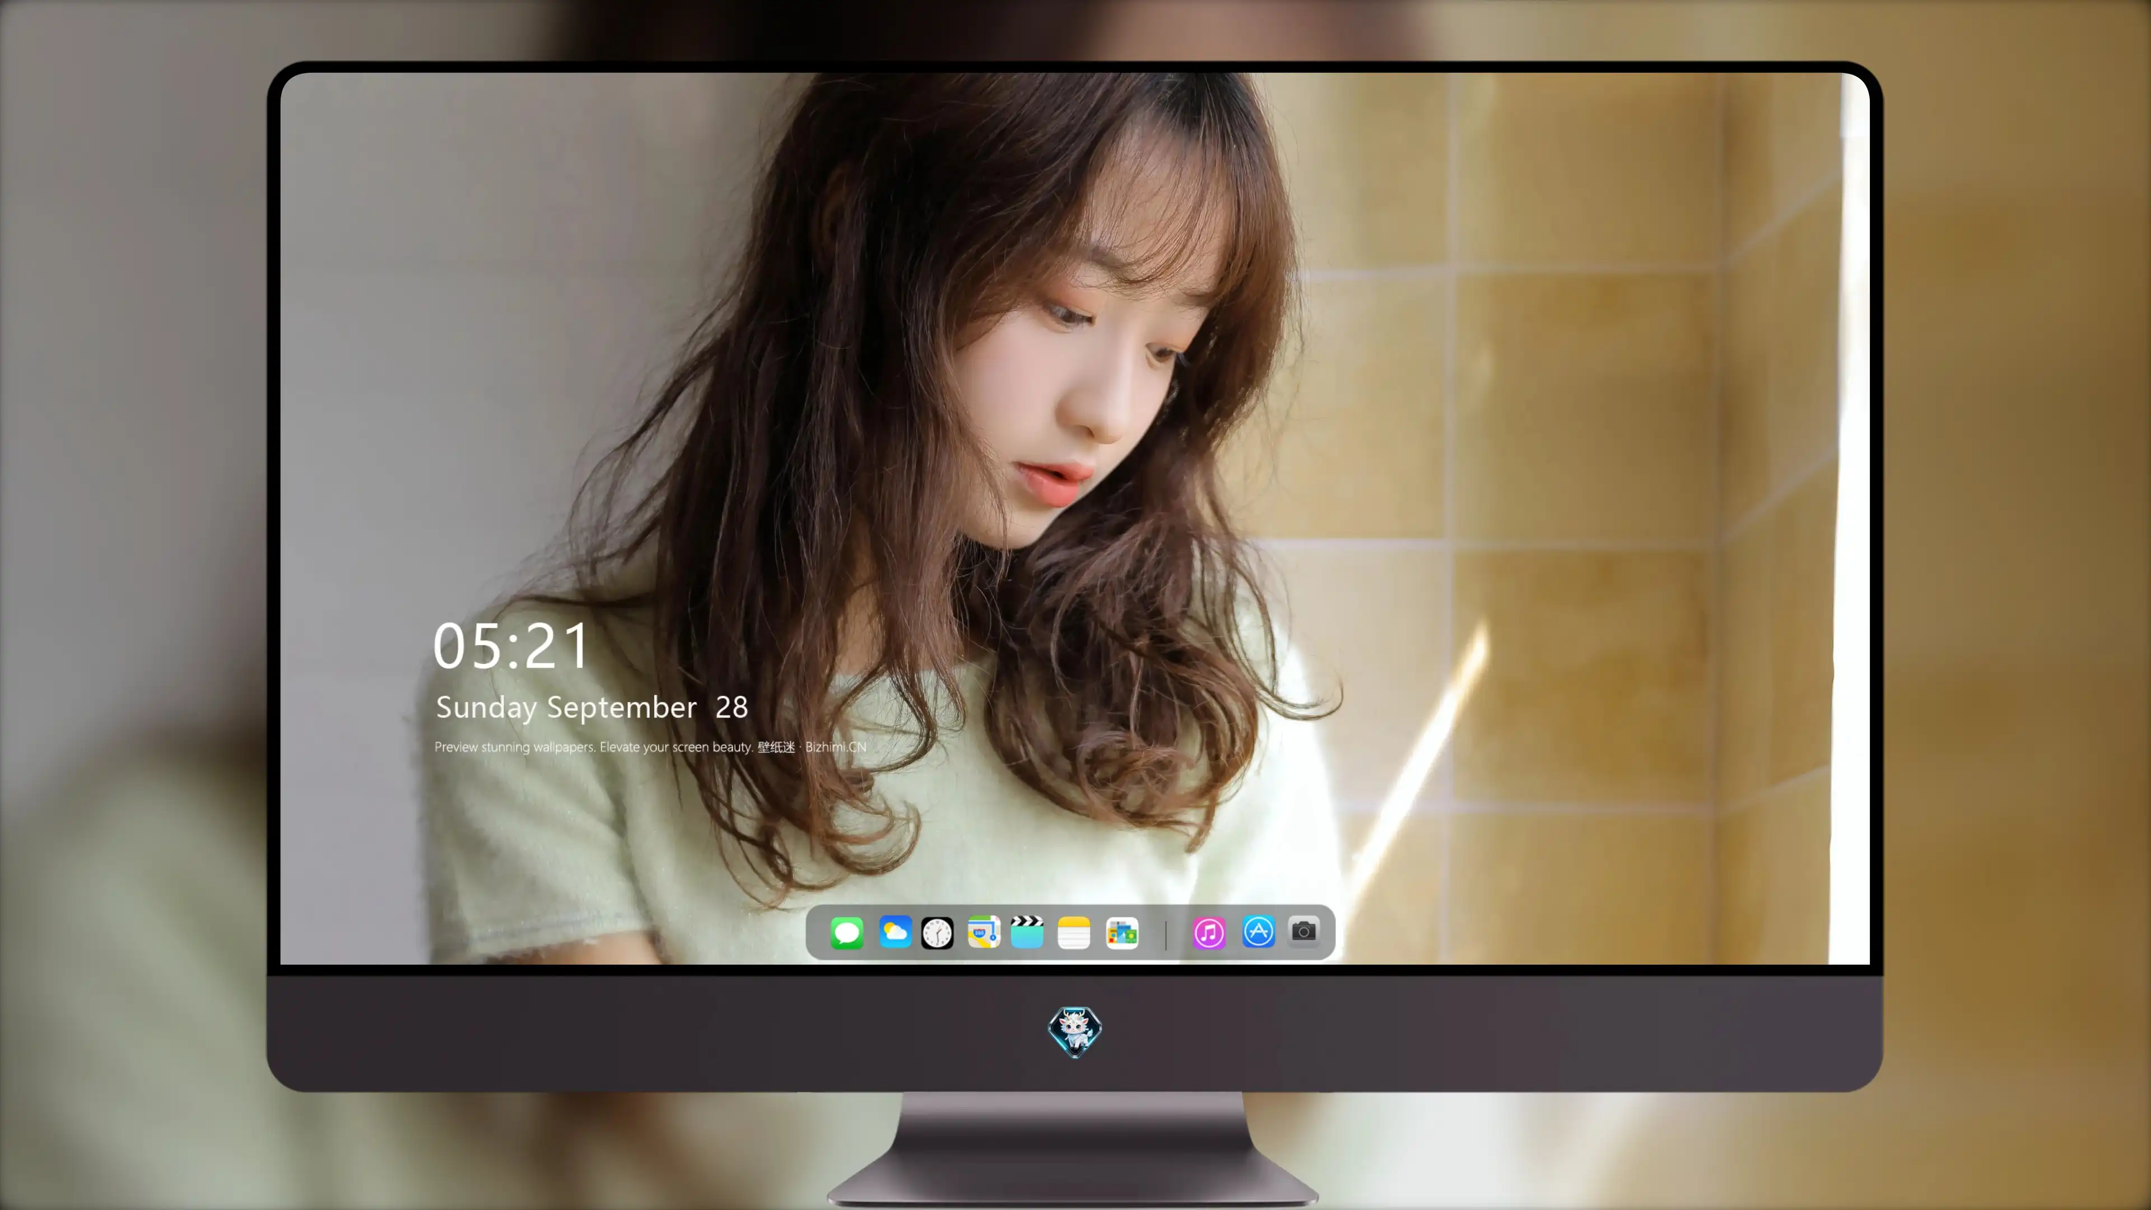The width and height of the screenshot is (2151, 1210).
Task: Click the date text 'Sunday September 28'
Action: (592, 708)
